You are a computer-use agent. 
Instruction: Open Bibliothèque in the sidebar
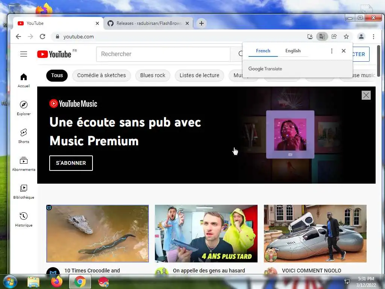point(24,192)
